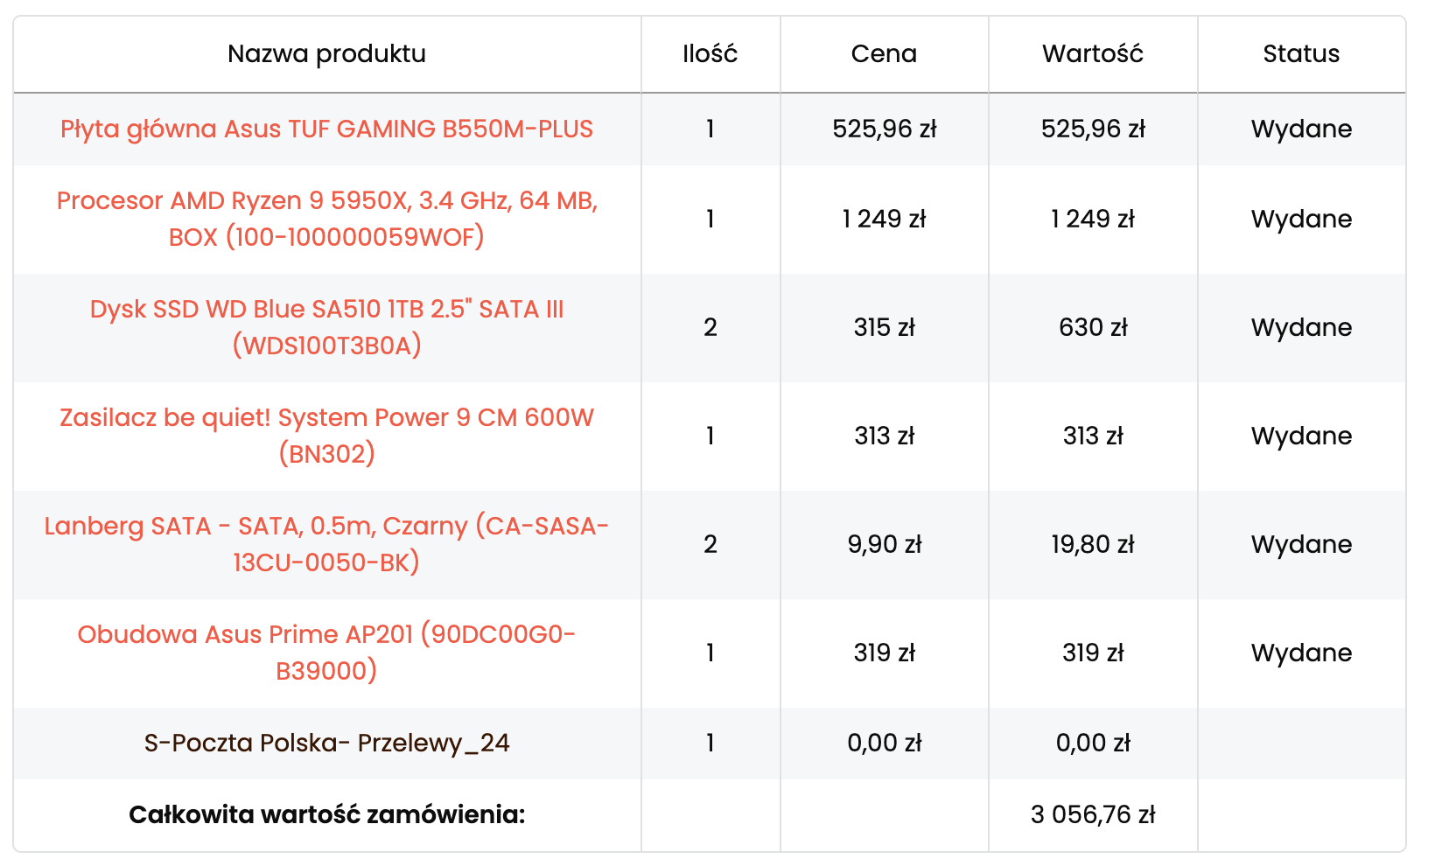1435x866 pixels.
Task: Open the Dysk SSD WD Blue SA510 link
Action: (x=328, y=327)
